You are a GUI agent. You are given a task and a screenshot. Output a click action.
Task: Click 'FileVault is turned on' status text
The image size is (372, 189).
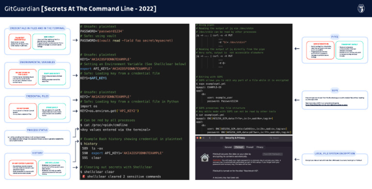[235, 171]
